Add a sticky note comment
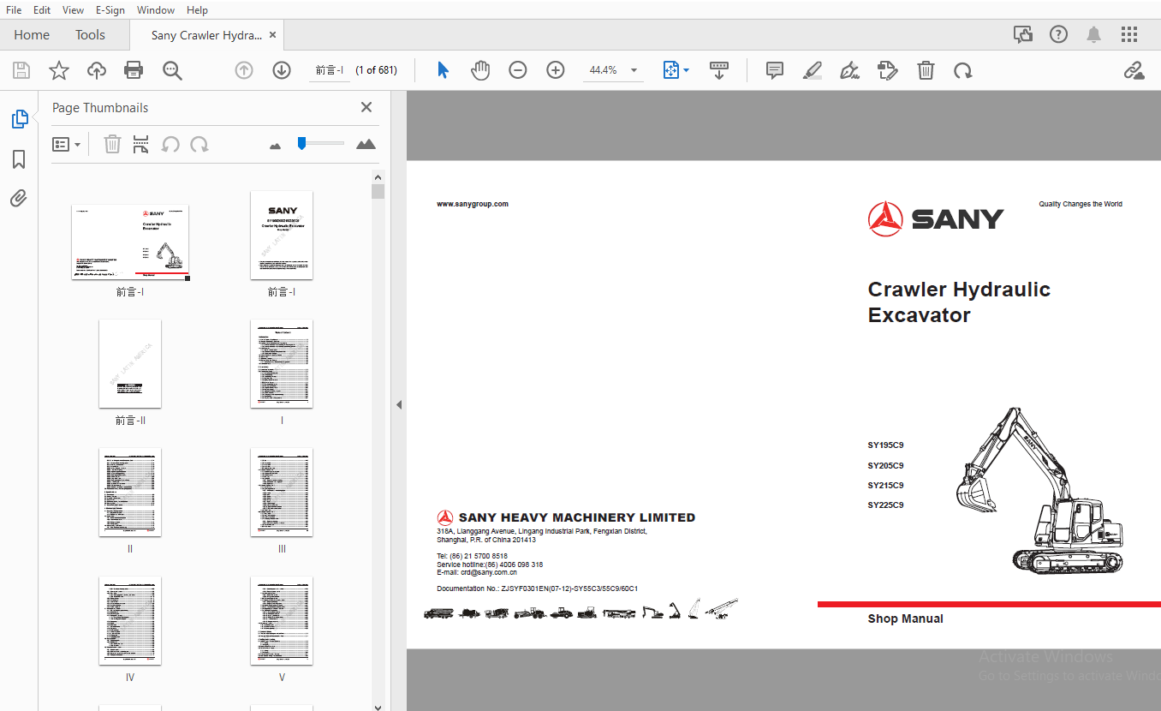This screenshot has height=711, width=1161. (x=775, y=70)
